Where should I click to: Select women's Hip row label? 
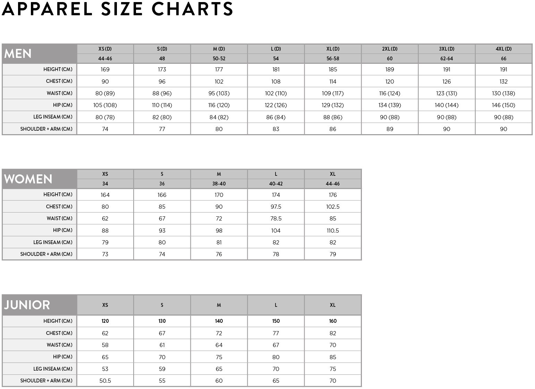click(x=62, y=230)
